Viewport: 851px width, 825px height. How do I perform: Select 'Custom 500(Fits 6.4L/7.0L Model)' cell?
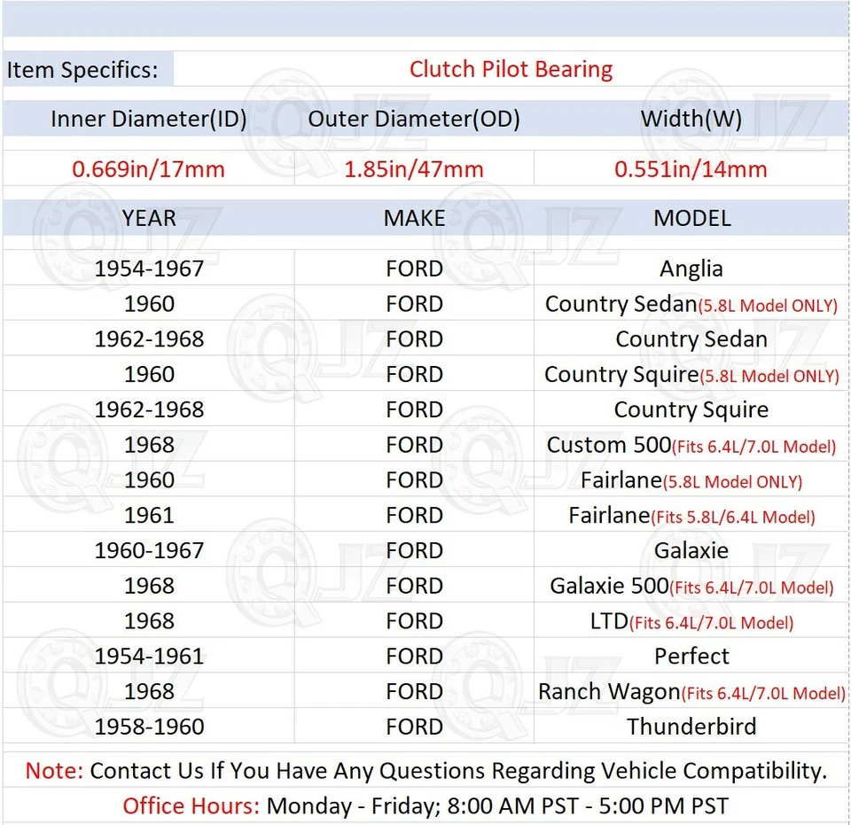pos(691,445)
